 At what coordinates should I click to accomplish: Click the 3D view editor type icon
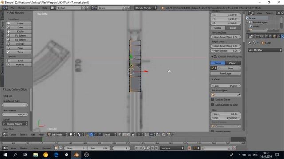tap(5, 134)
